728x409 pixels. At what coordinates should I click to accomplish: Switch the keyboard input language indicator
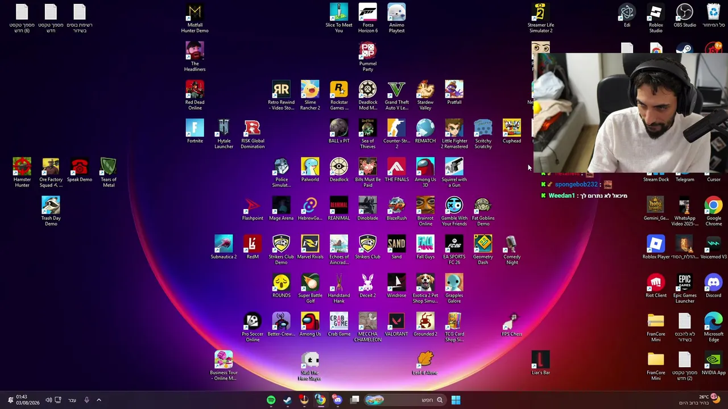[x=72, y=400]
